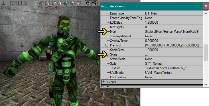The width and height of the screenshot is (209, 106).
Task: Click the SkeletalMesh'HumanMaleA.MercMaleB' value
Action: pyautogui.click(x=172, y=32)
